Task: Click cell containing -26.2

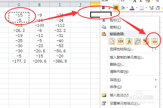Action: pyautogui.click(x=19, y=30)
